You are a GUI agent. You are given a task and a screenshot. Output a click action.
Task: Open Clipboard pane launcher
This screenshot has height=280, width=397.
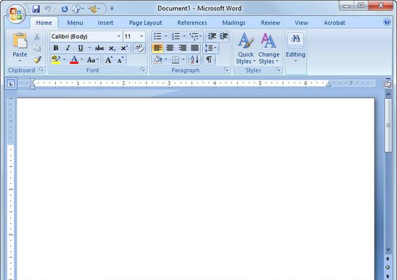tap(41, 70)
